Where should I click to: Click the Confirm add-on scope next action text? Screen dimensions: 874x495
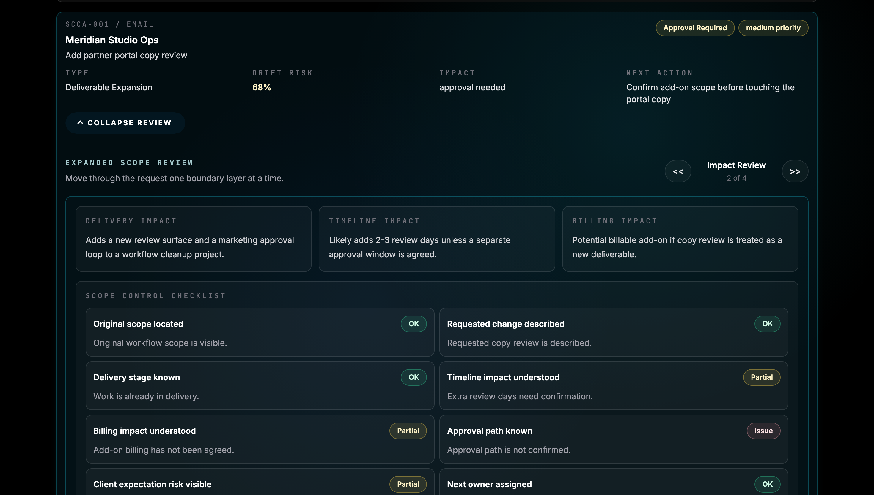pyautogui.click(x=710, y=93)
